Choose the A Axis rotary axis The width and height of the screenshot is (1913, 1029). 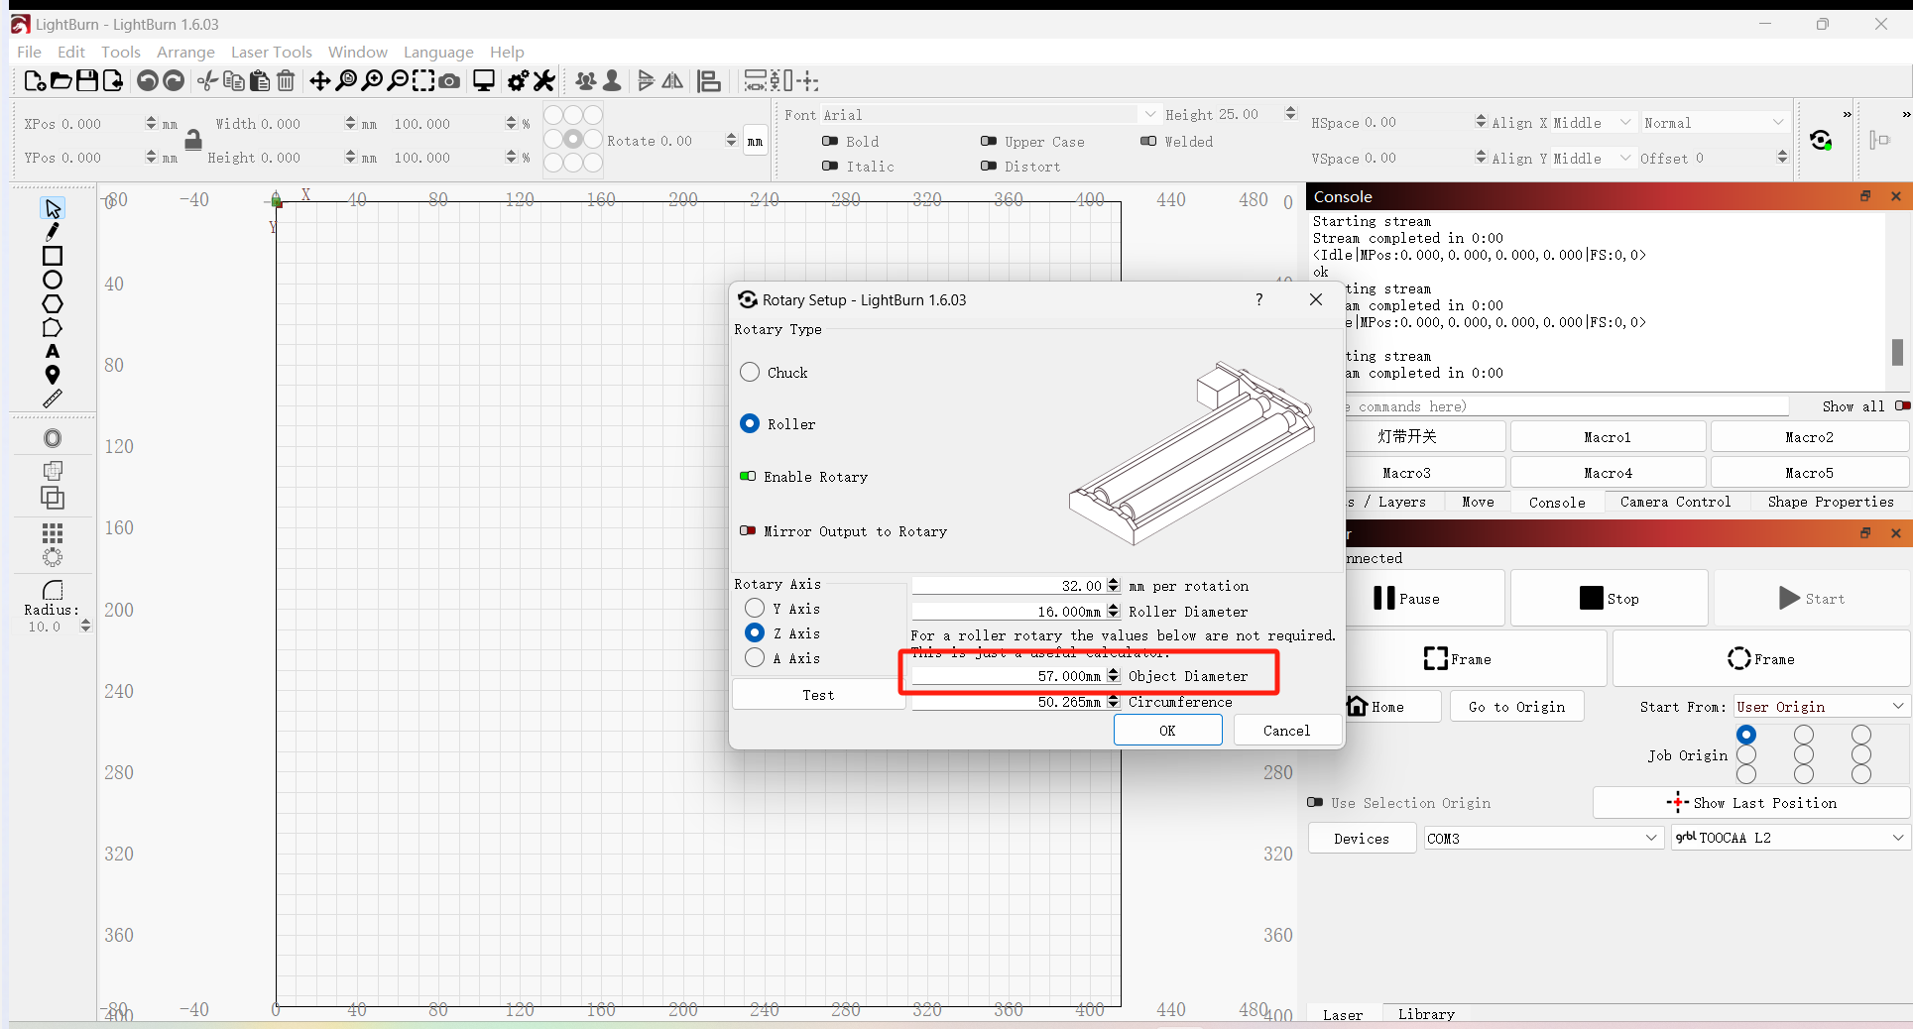coord(755,657)
